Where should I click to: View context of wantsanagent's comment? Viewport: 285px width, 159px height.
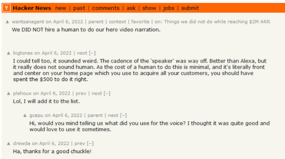point(117,22)
